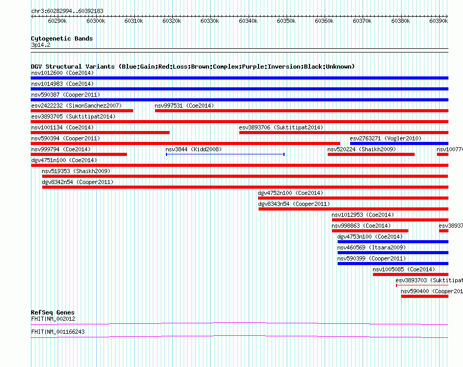Open nsv520224 (Shaikh2009) variant
Image resolution: width=463 pixels, height=367 pixels.
point(362,149)
